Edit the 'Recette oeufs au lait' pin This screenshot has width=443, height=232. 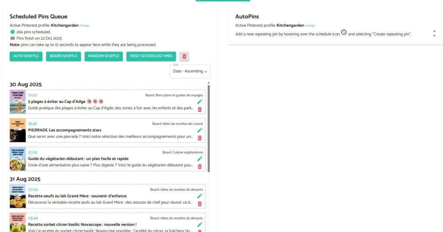coord(199,196)
